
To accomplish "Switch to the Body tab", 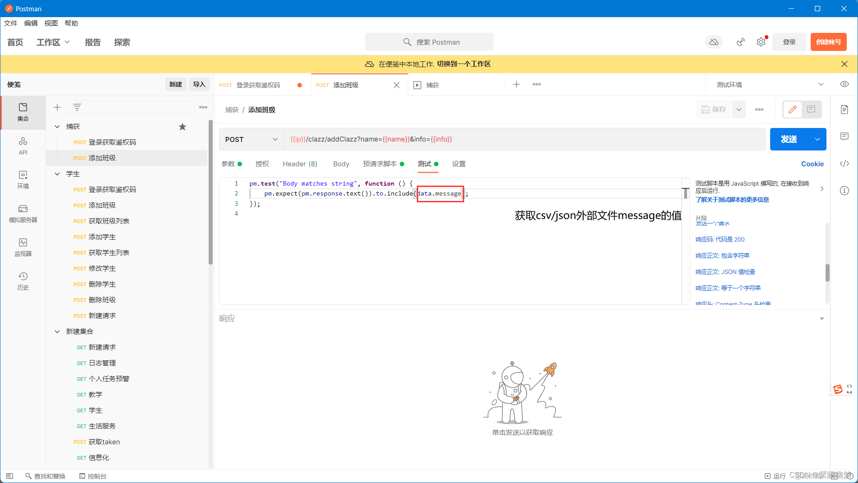I will click(341, 164).
